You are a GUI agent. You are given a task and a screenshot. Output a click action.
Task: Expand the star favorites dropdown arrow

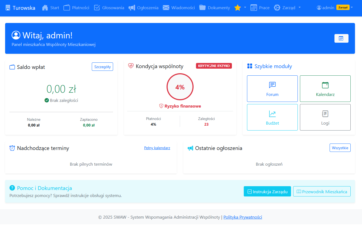tap(245, 8)
